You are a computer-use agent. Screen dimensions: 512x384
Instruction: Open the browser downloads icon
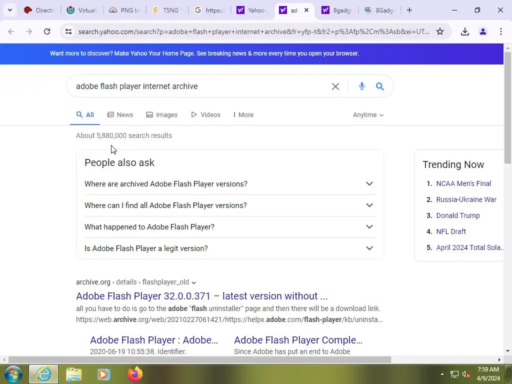[x=464, y=31]
